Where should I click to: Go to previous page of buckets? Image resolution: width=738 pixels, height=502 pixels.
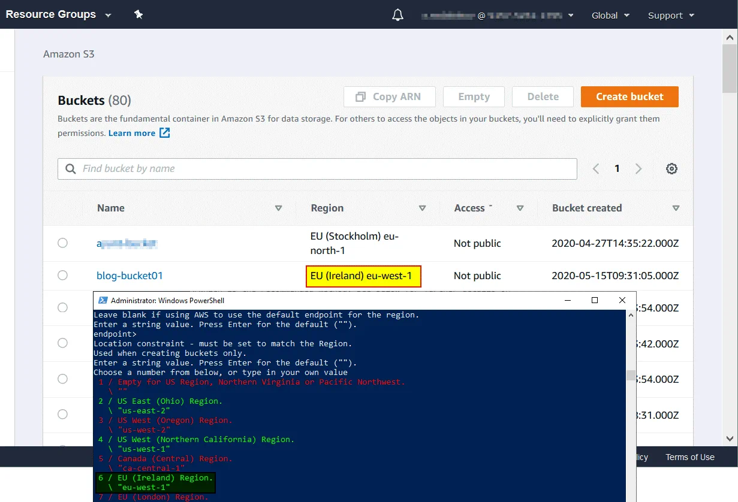(596, 169)
